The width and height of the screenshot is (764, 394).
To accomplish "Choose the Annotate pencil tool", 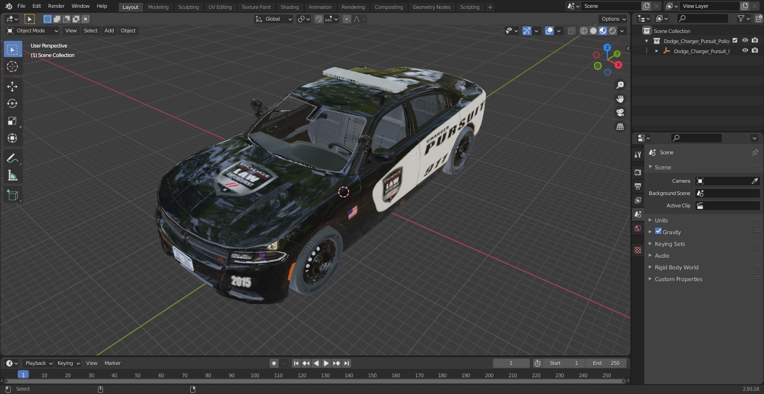I will 12,159.
